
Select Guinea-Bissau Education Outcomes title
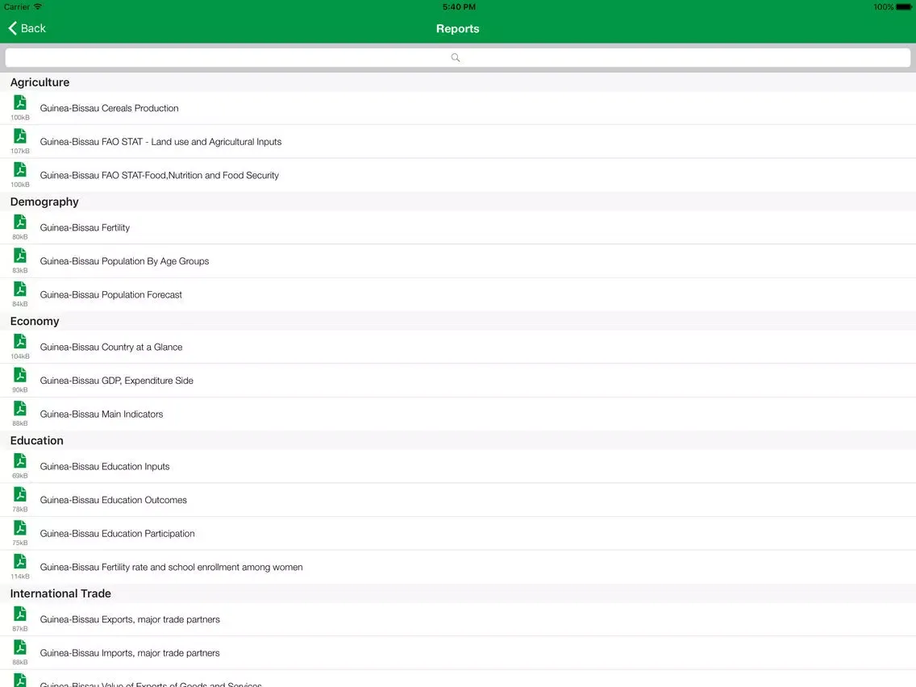point(114,500)
